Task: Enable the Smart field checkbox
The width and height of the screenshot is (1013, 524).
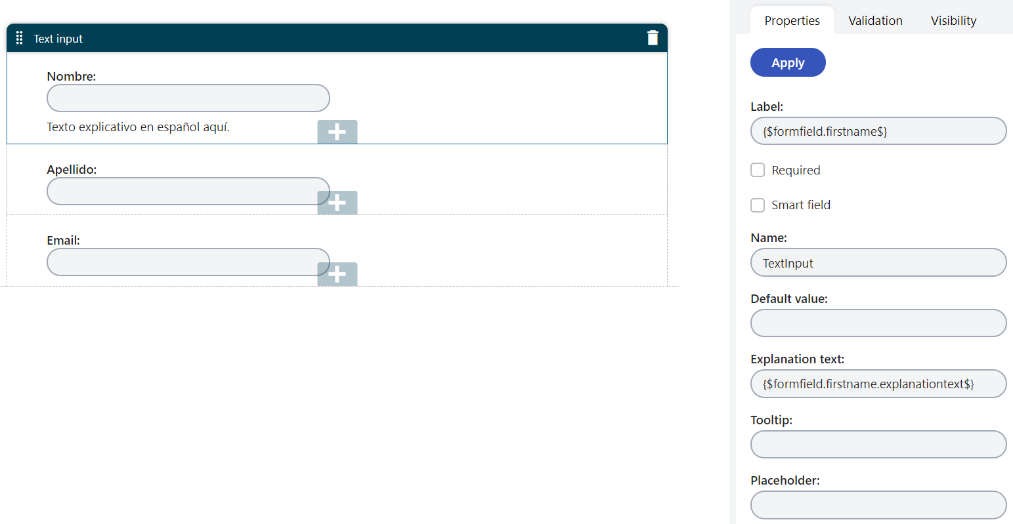Action: click(x=758, y=205)
